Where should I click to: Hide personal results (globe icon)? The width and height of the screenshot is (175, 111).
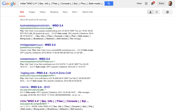pyautogui.click(x=157, y=12)
